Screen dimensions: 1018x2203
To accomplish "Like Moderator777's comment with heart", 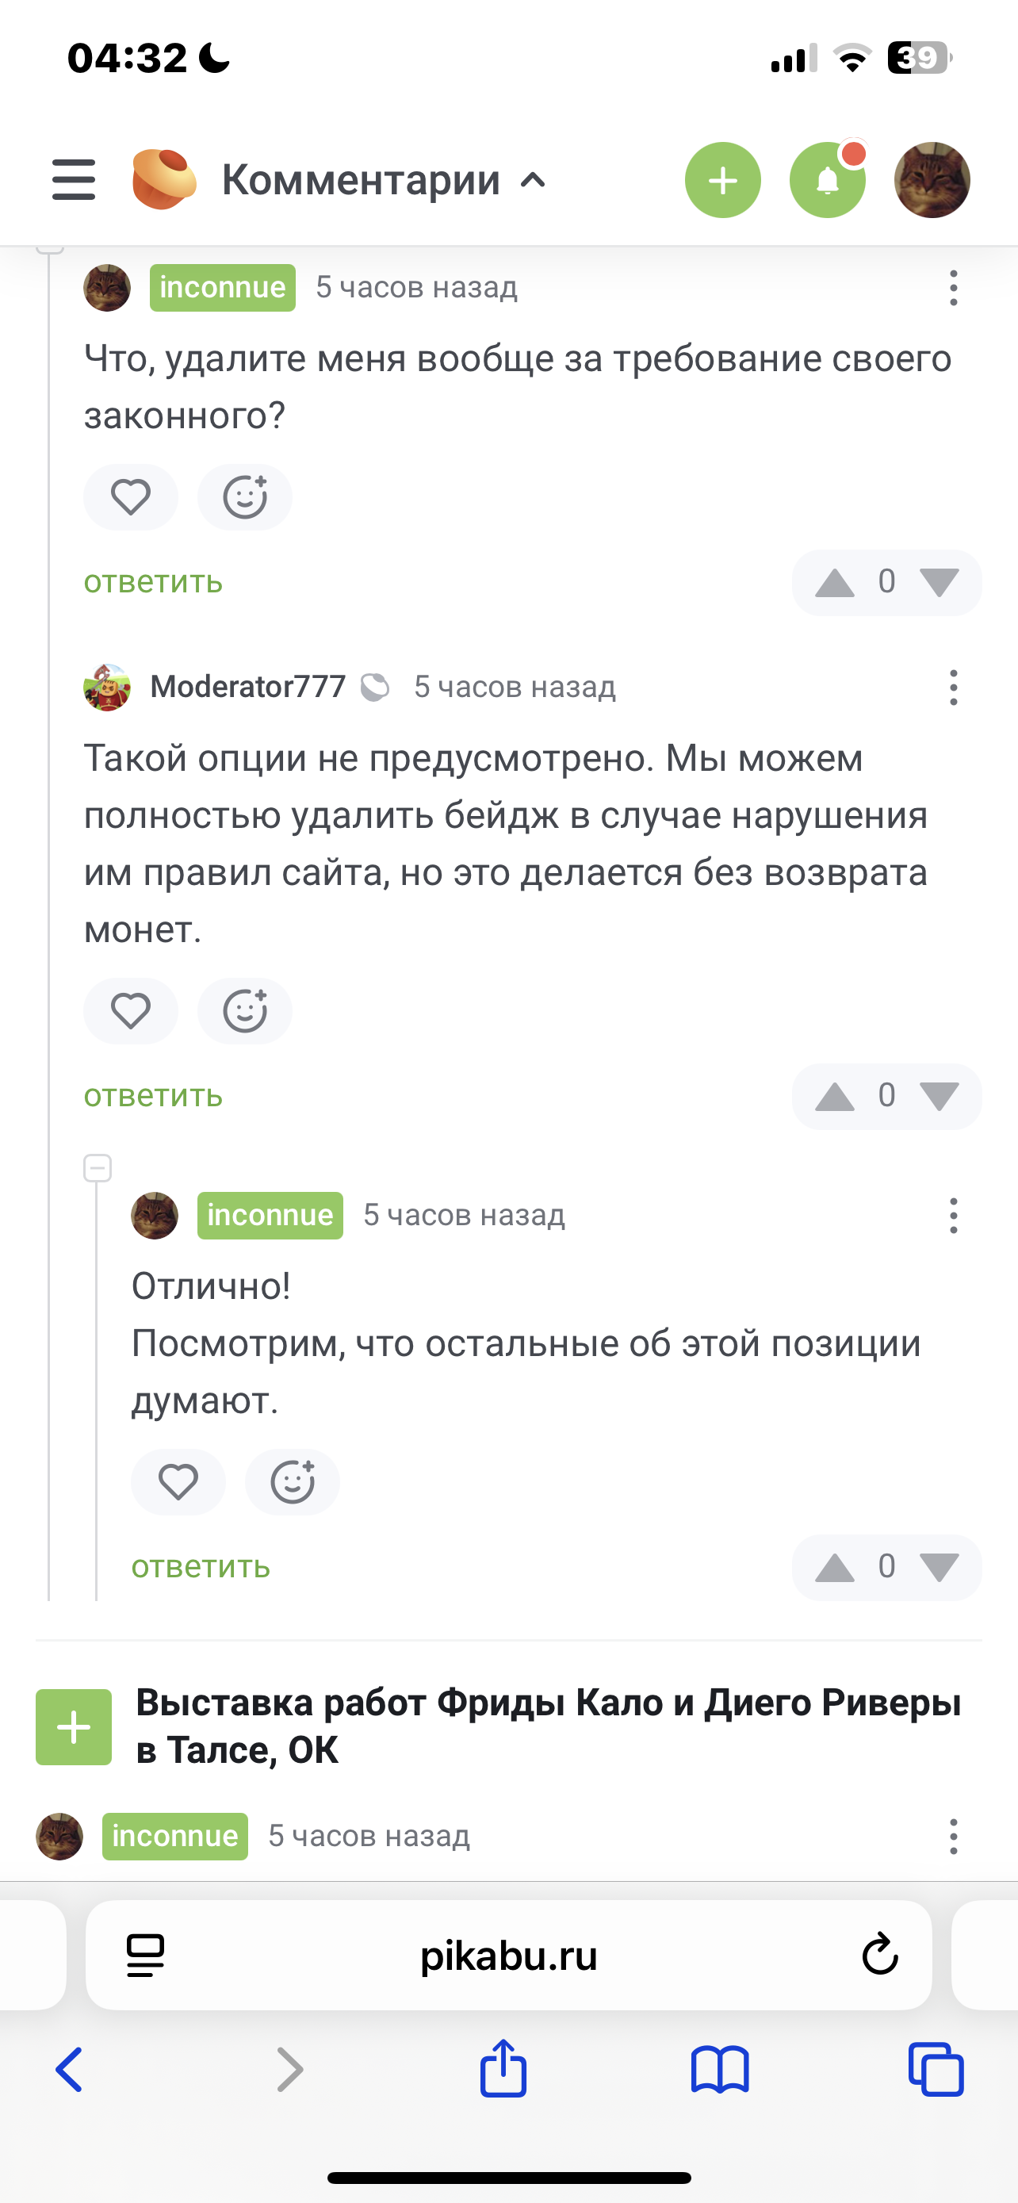I will (x=131, y=1011).
